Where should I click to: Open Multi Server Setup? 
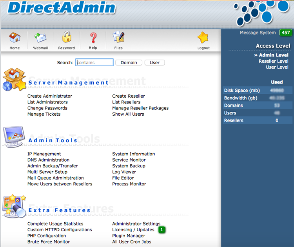[x=47, y=172]
